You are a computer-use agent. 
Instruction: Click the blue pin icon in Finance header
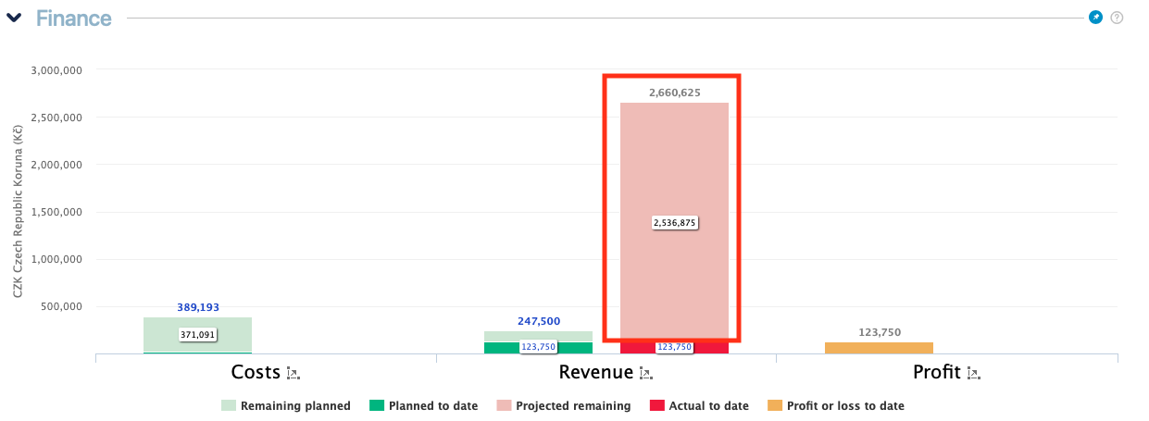1095,18
